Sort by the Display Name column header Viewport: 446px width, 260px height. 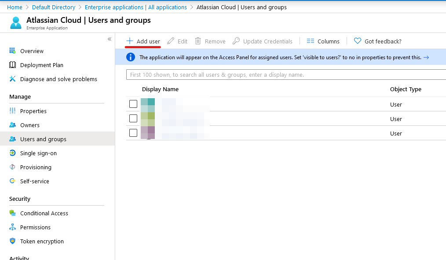[160, 89]
